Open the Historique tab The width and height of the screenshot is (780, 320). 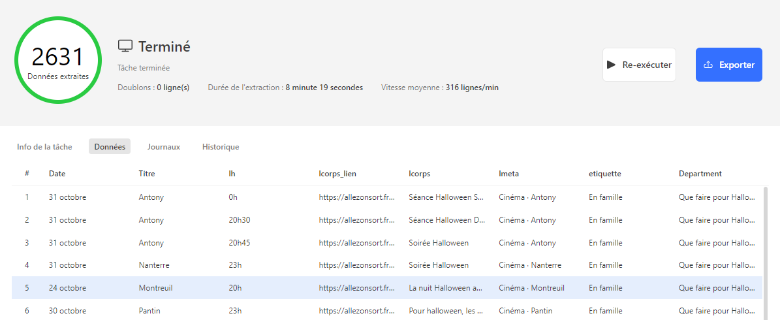221,147
